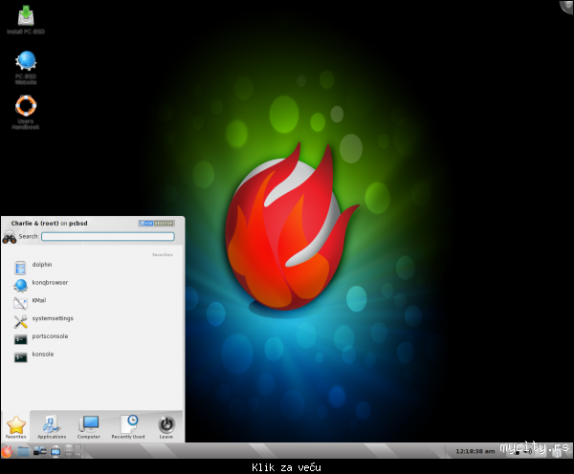Click the KDE Desktop badge in menu header
The height and width of the screenshot is (474, 574).
(156, 223)
